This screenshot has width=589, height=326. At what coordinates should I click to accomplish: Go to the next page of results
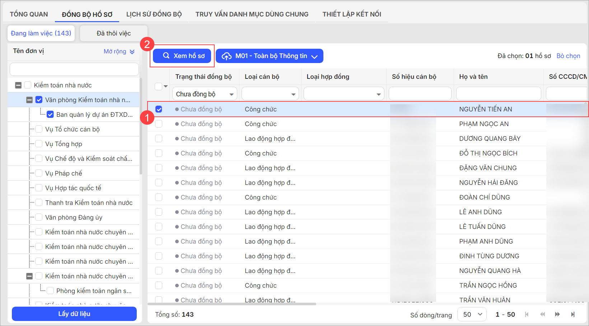click(557, 314)
